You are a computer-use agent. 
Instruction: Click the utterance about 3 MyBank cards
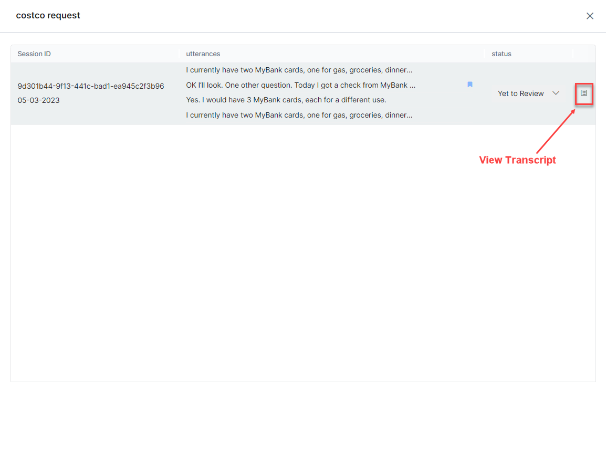tap(286, 100)
